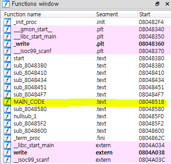Click start address 08048600
The image size is (171, 164).
click(151, 131)
